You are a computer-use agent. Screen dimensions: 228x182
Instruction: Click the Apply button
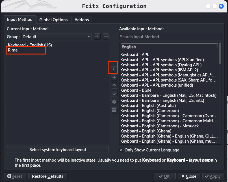coord(213,176)
